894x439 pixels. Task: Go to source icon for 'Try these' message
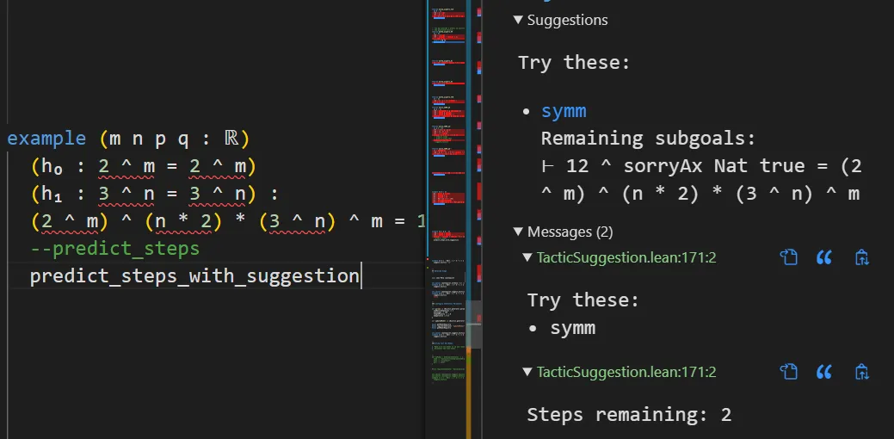click(x=788, y=257)
